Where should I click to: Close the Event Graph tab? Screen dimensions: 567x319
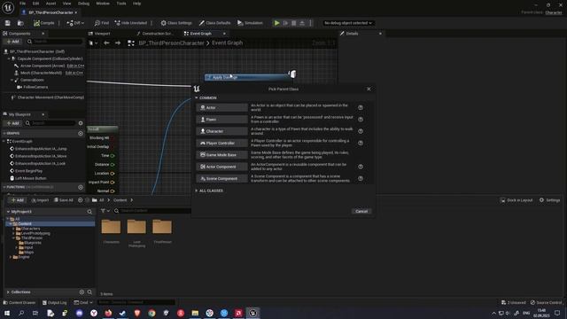click(224, 34)
